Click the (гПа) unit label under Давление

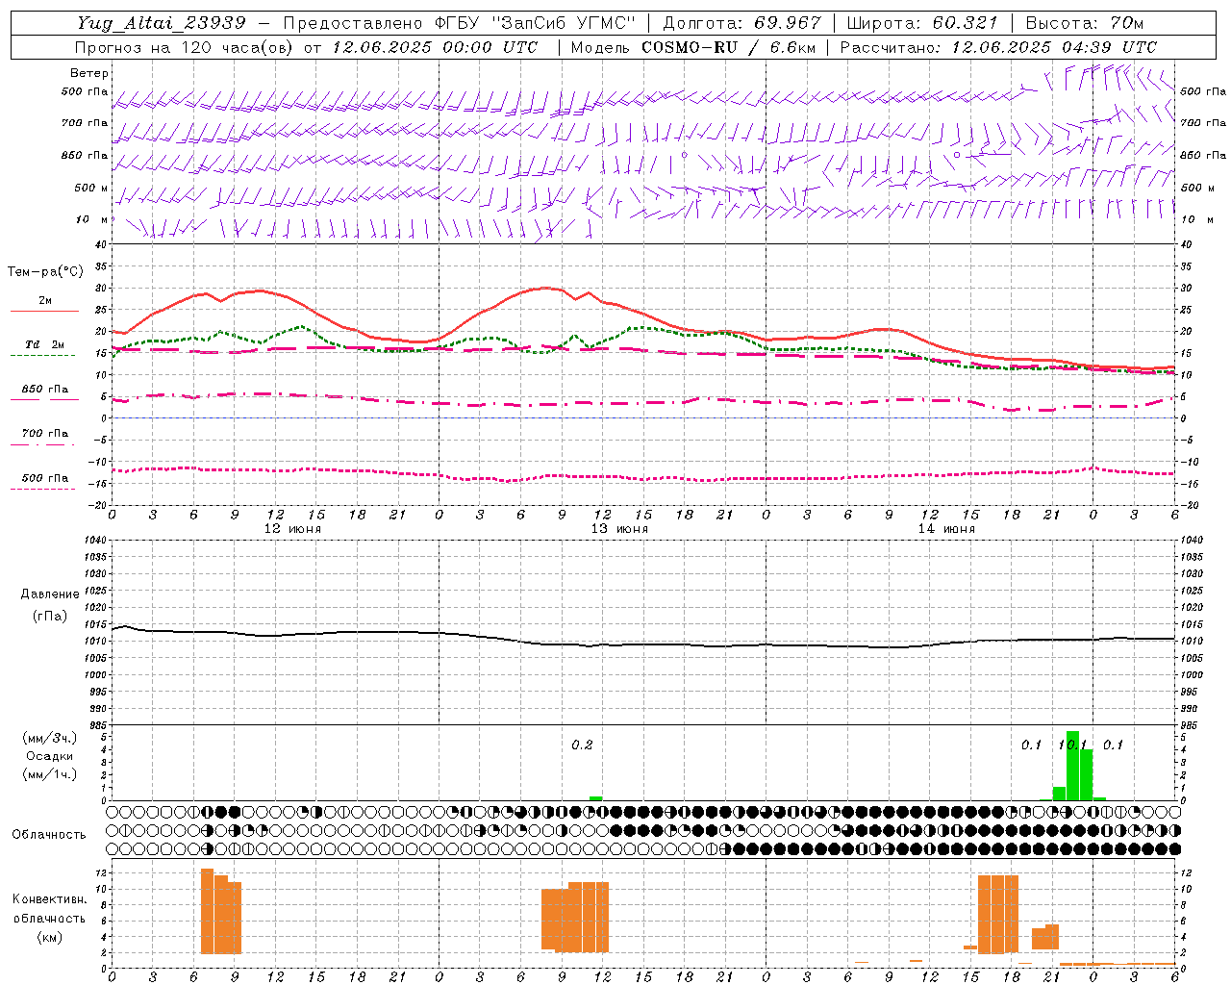coord(50,617)
